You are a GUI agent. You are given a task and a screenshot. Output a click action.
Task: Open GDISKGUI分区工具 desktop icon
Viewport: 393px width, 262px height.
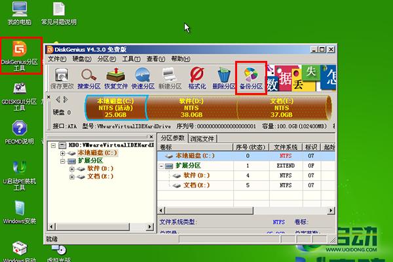[x=19, y=97]
